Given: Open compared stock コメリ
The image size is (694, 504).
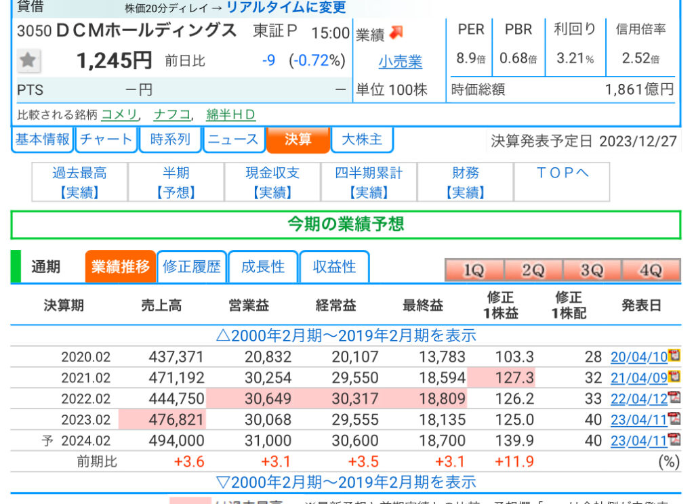Looking at the screenshot, I should pyautogui.click(x=119, y=114).
